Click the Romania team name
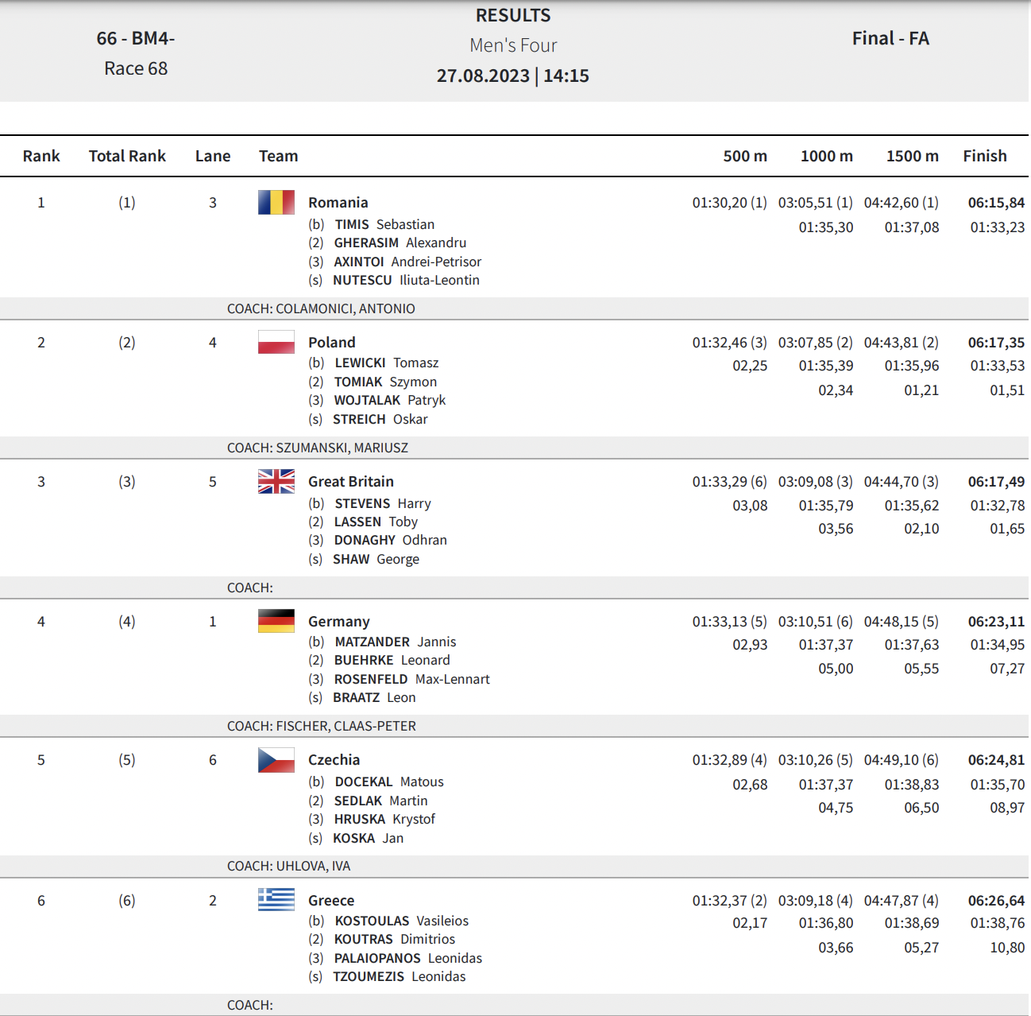 click(338, 203)
